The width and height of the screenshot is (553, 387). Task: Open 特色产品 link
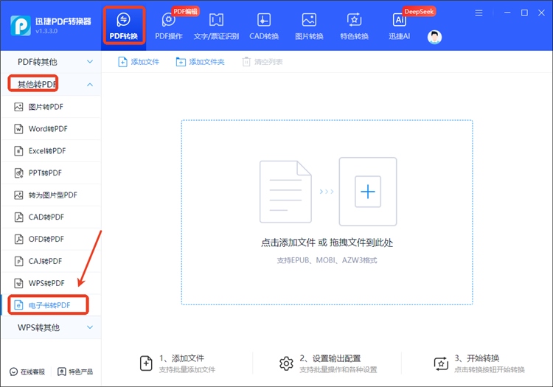(x=75, y=372)
